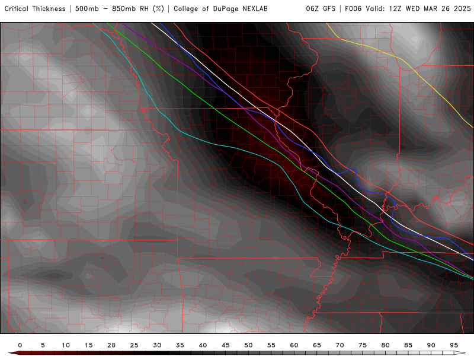Click the '65' color scale label
The width and height of the screenshot is (474, 356).
pyautogui.click(x=317, y=345)
